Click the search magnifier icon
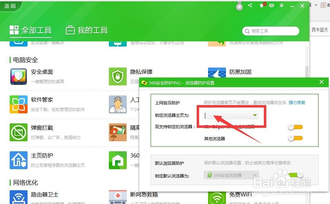The width and height of the screenshot is (330, 204). pos(247,31)
